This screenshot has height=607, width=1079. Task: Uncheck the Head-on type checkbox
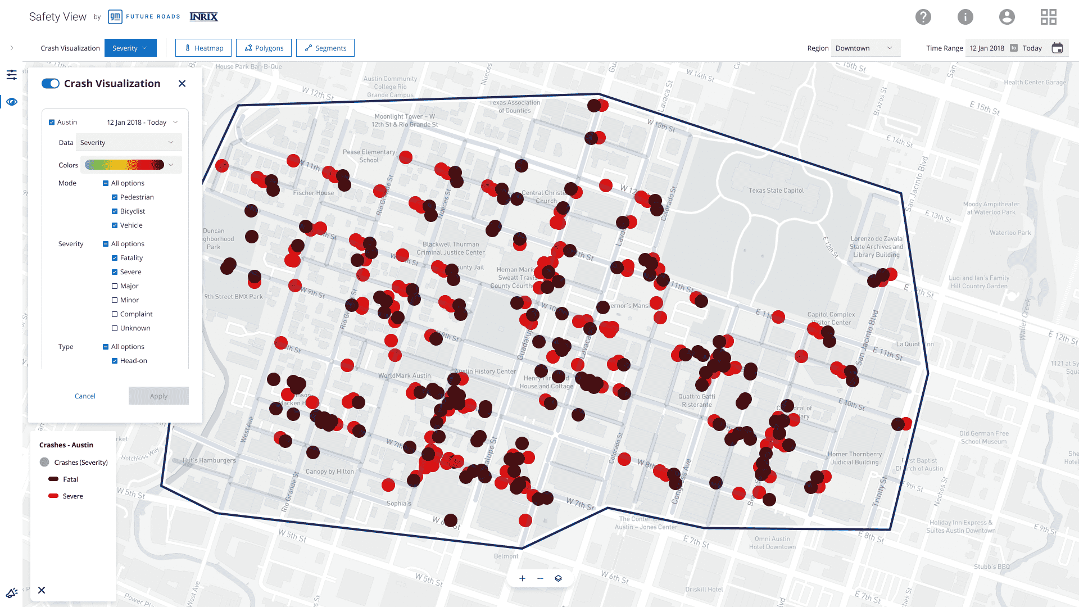tap(115, 361)
